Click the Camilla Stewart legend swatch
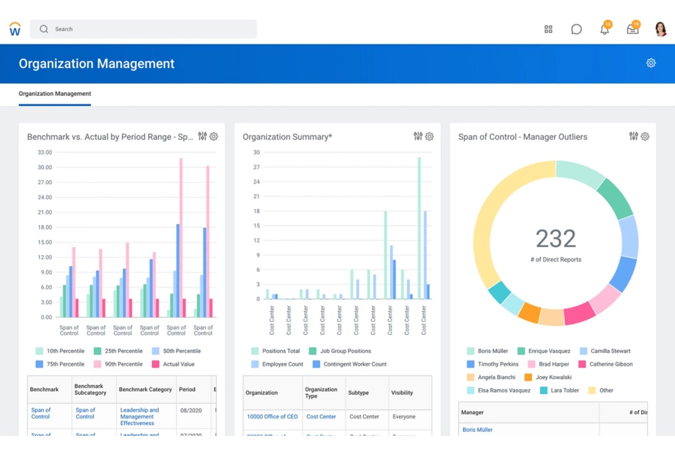 pos(583,351)
